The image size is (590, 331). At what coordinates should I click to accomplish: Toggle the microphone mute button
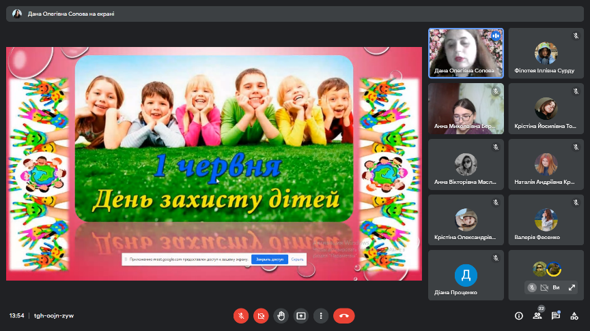240,316
